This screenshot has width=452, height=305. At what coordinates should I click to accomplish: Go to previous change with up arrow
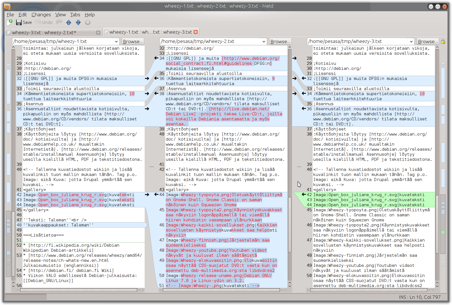coord(69,22)
